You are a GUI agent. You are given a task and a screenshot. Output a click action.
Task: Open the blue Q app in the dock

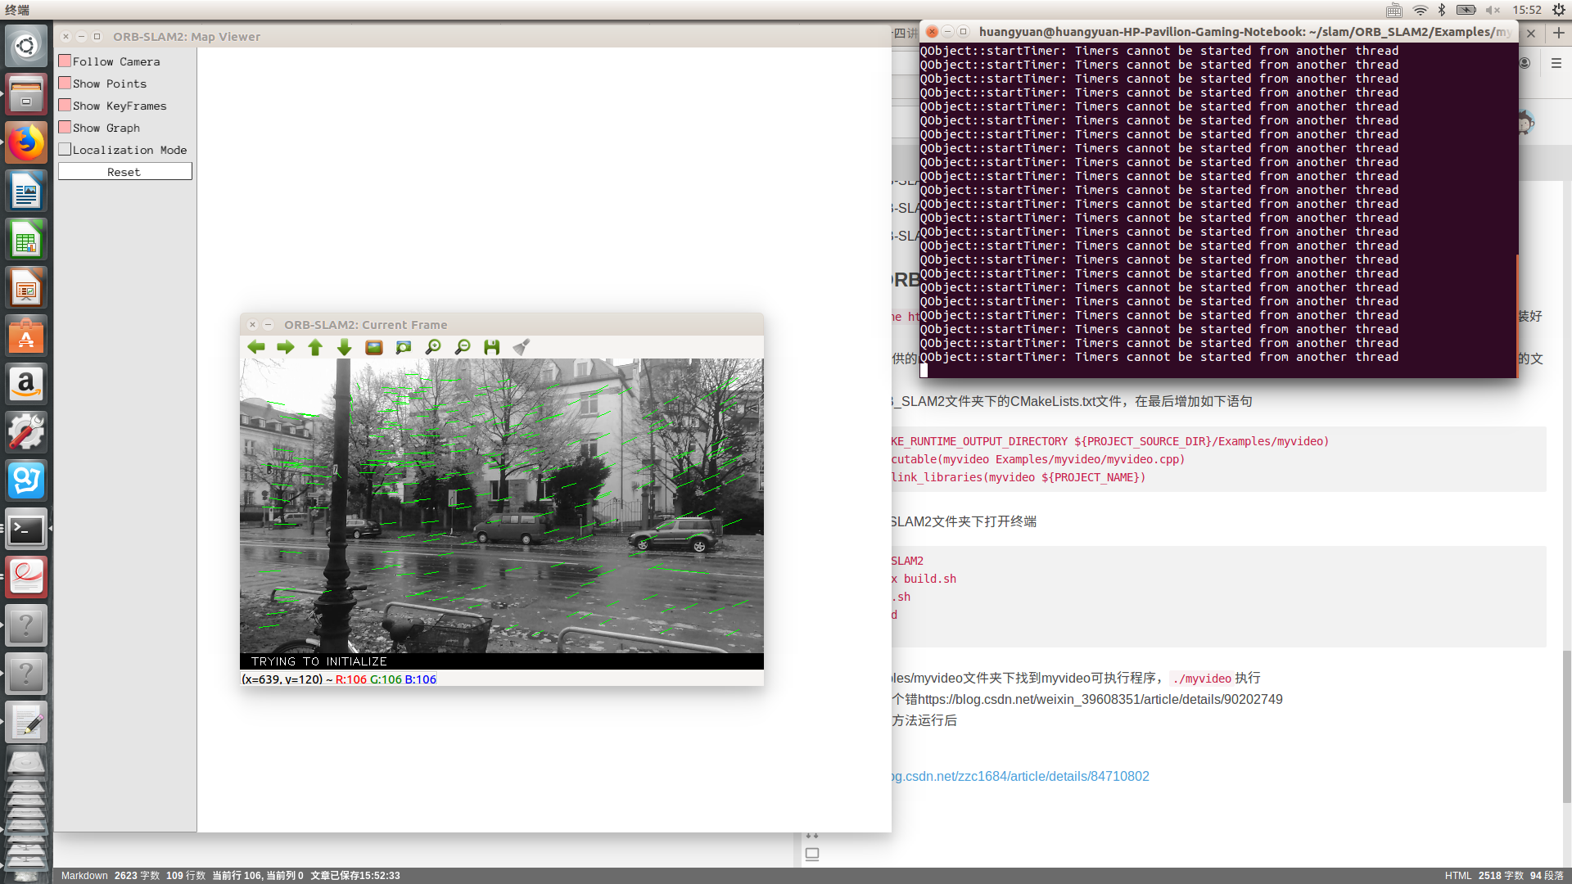26,480
